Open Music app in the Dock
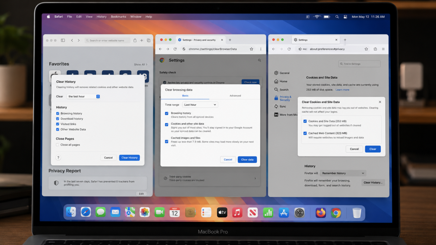436x245 pixels. click(x=237, y=212)
